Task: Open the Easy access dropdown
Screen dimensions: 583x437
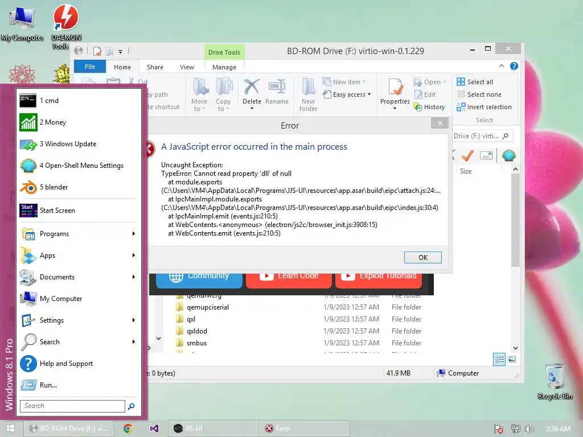Action: [347, 94]
